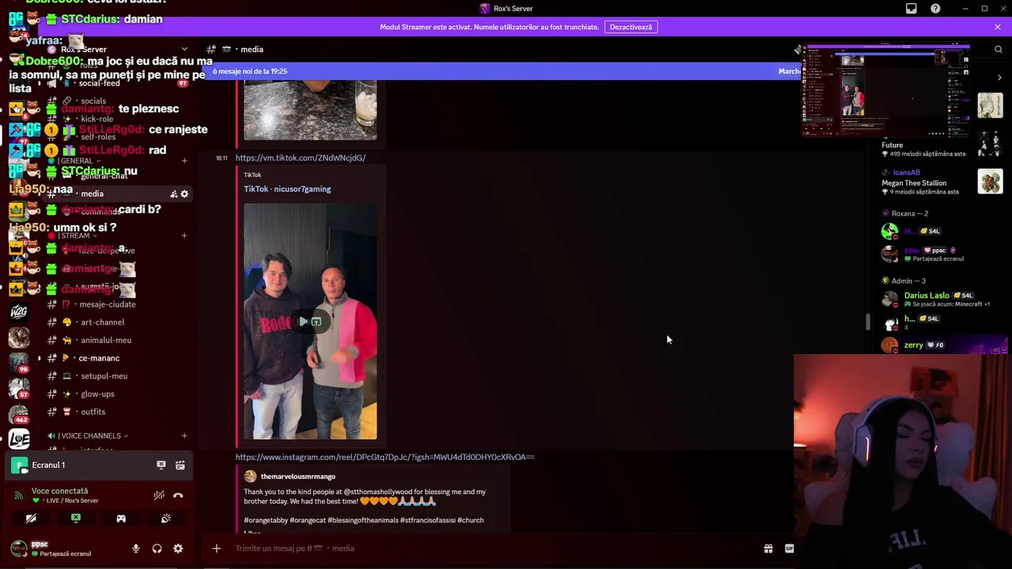Stop screen sharing green monitor button
Image resolution: width=1012 pixels, height=569 pixels.
coord(76,518)
